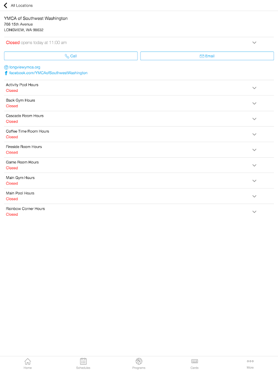
Task: Open the More dots icon
Action: click(250, 361)
